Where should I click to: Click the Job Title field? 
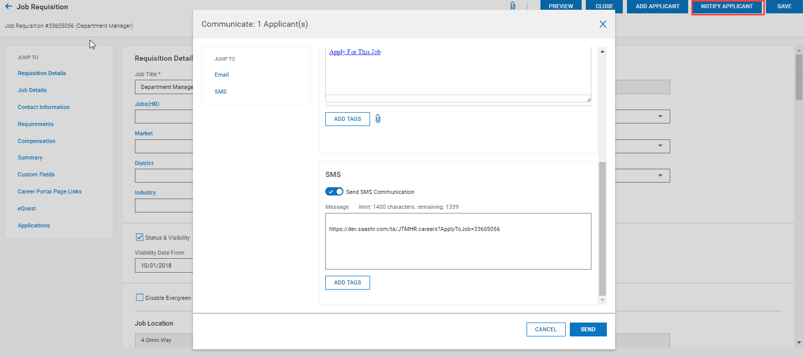164,87
